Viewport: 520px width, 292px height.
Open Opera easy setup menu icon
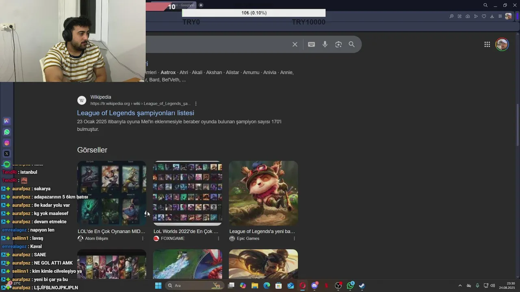click(x=500, y=16)
